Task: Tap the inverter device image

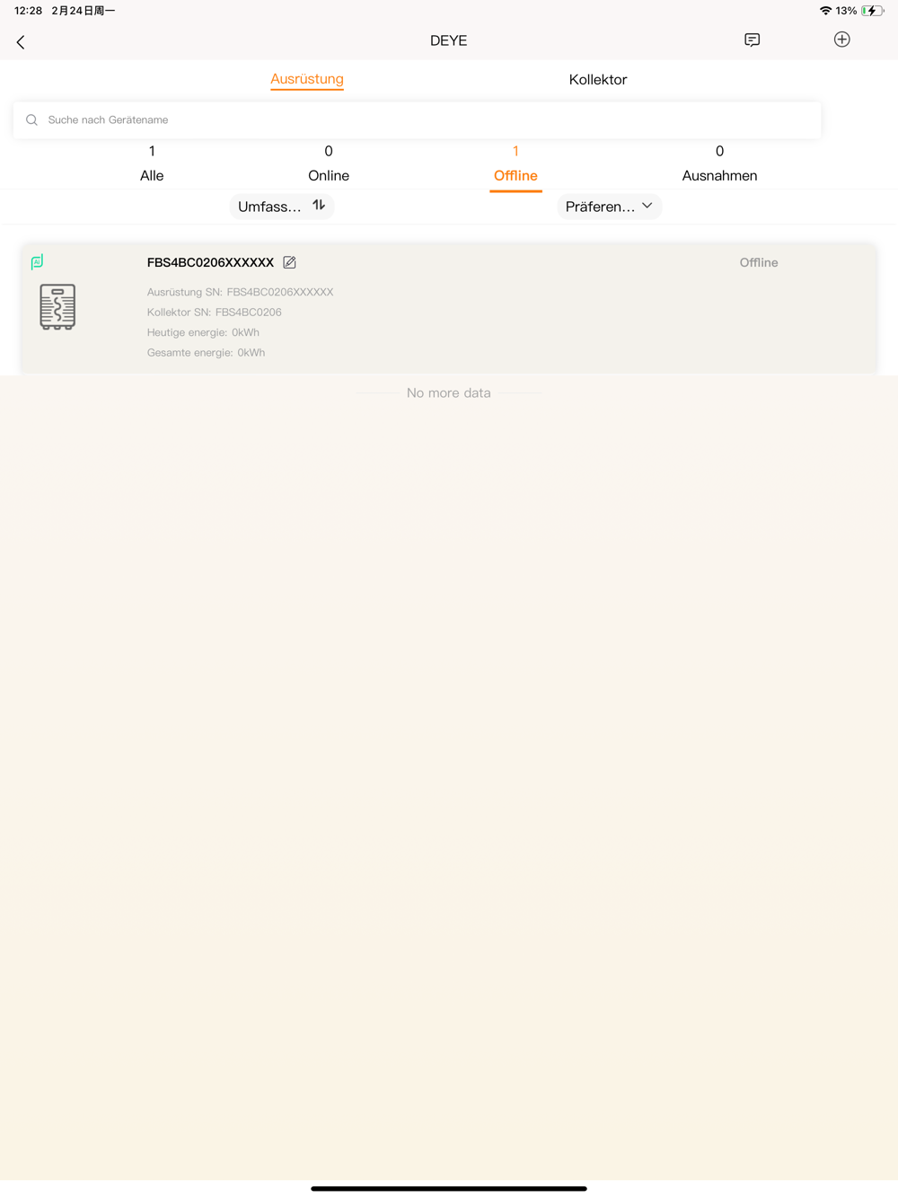Action: click(57, 307)
